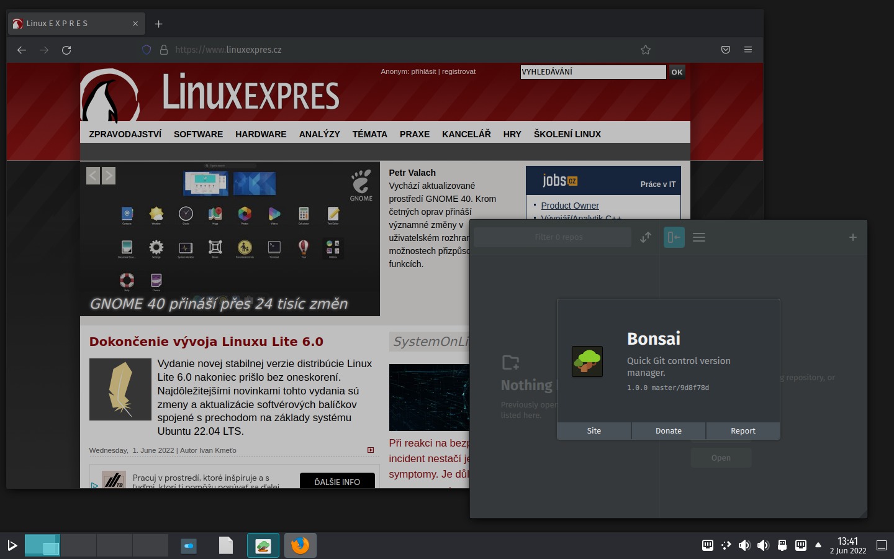The image size is (894, 559).
Task: Expand the hidden system tray icons
Action: (x=818, y=545)
